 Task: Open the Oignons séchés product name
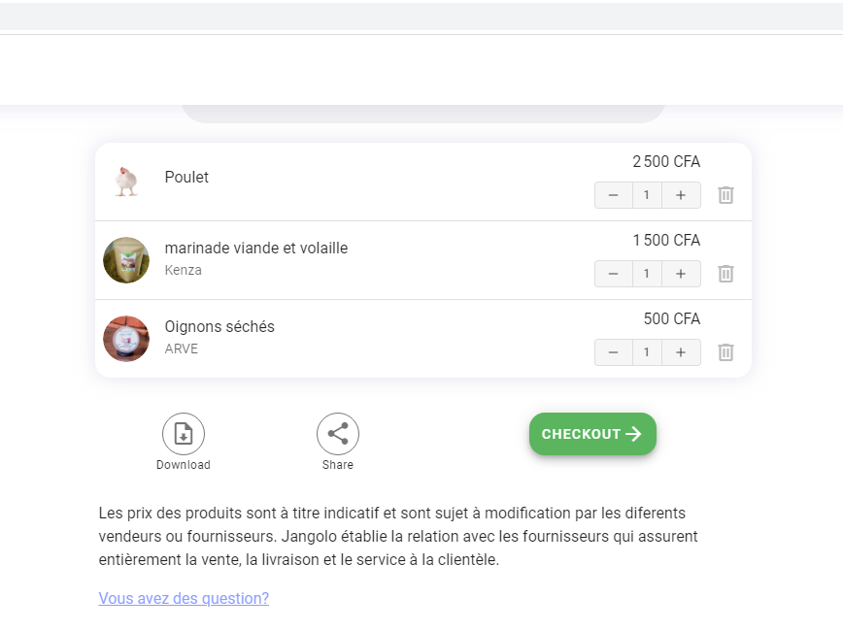pyautogui.click(x=219, y=327)
